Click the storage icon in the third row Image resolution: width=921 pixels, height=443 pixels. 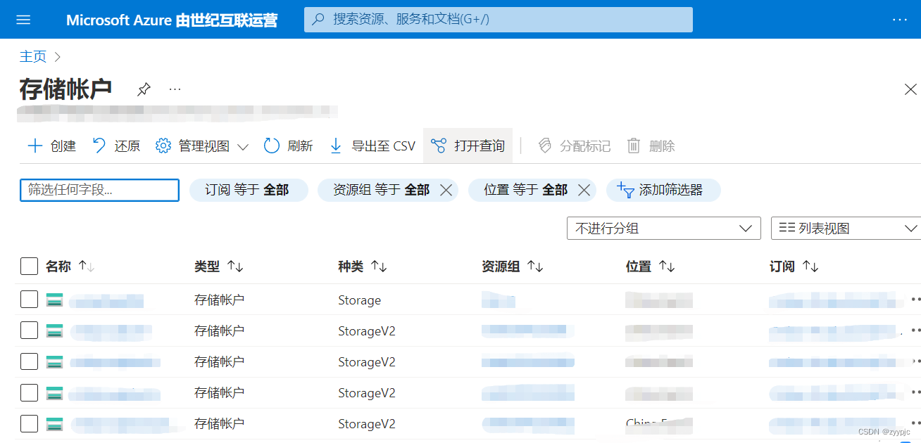55,362
